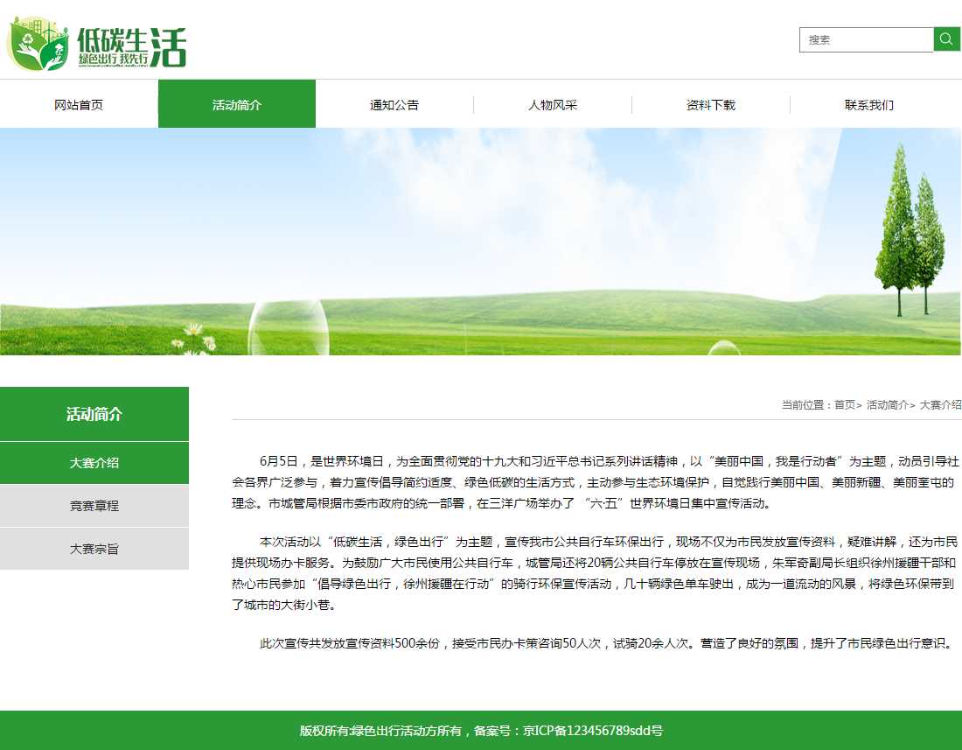Click the trees in the banner image
962x750 pixels.
point(910,232)
